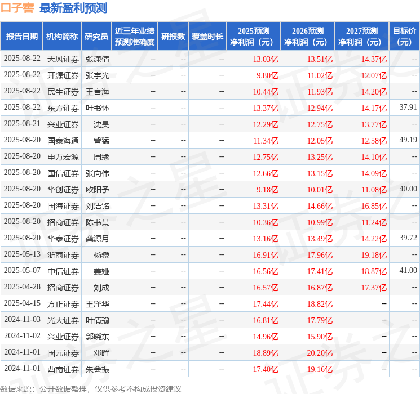The height and width of the screenshot is (394, 420).
Task: Click analyst name 杨骥
Action: (x=101, y=255)
